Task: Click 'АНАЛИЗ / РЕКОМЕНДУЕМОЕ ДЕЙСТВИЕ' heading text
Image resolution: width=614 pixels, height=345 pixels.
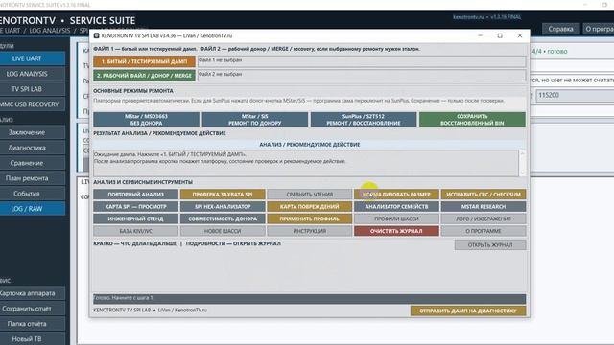Action: click(x=309, y=145)
